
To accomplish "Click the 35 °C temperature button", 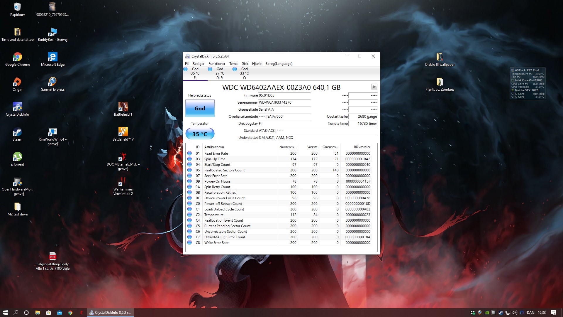I will click(200, 134).
